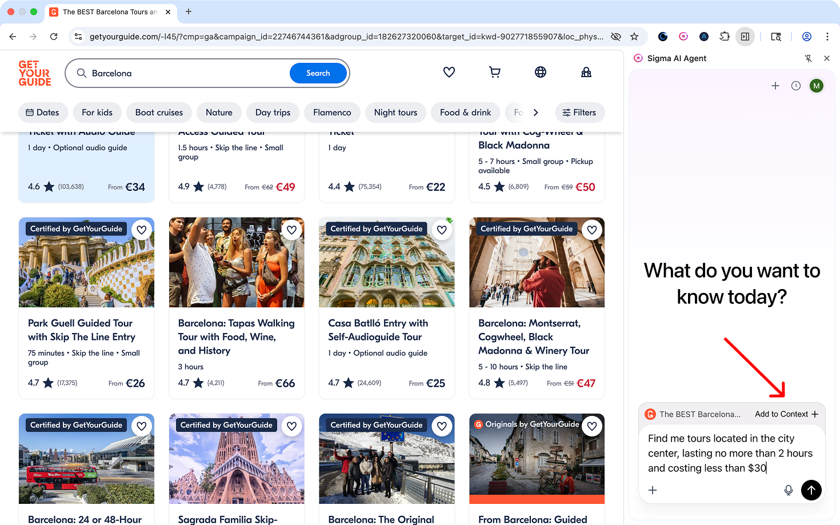
Task: Save Tapas Walking Tour to wishlist
Action: [x=292, y=230]
